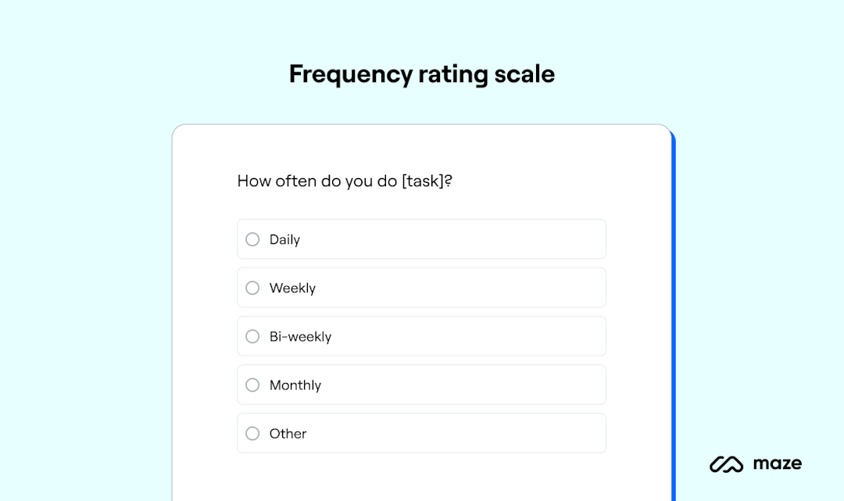Click the circle inside the Daily option
Screen dimensions: 844x501
[252, 239]
